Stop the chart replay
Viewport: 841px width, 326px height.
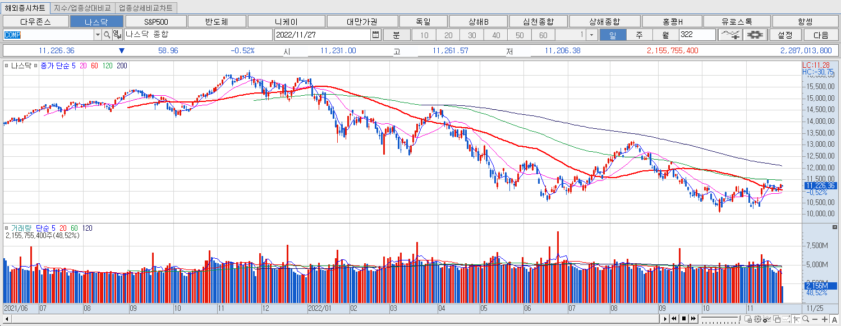click(684, 319)
